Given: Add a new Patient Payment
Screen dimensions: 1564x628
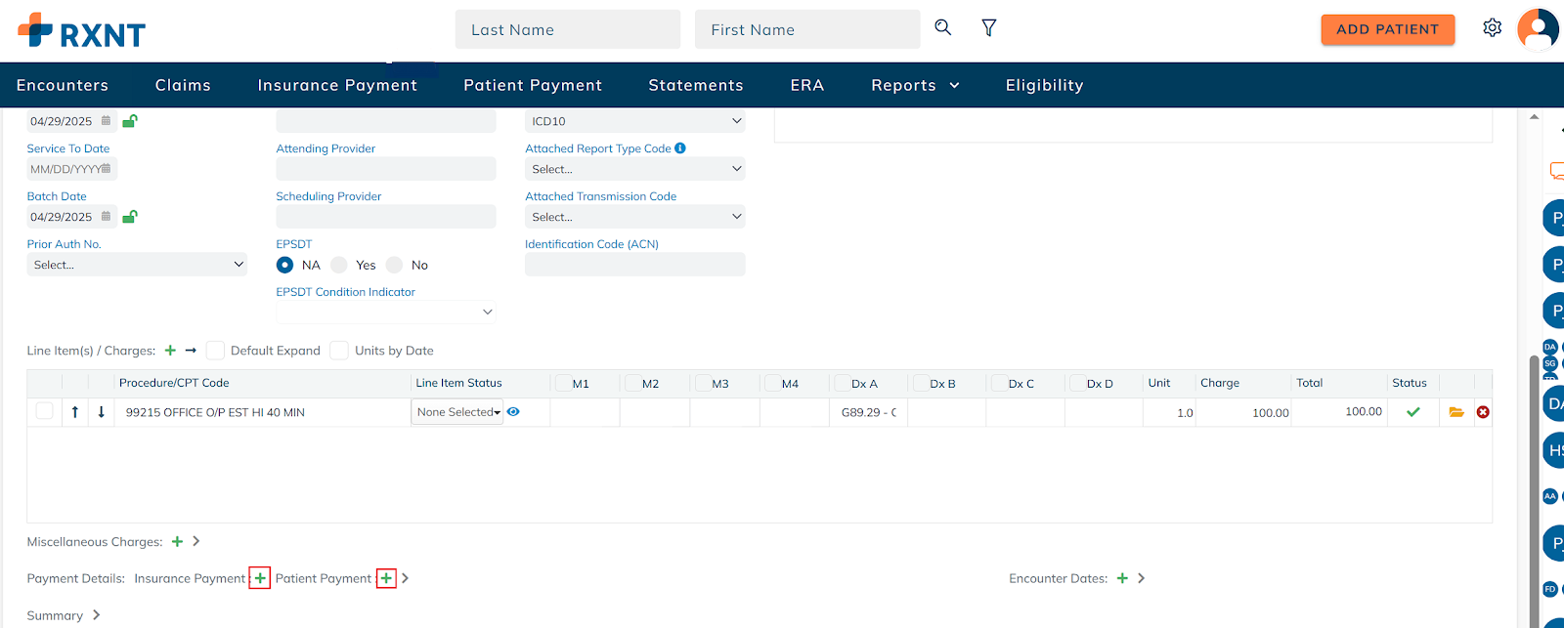Looking at the screenshot, I should point(386,578).
